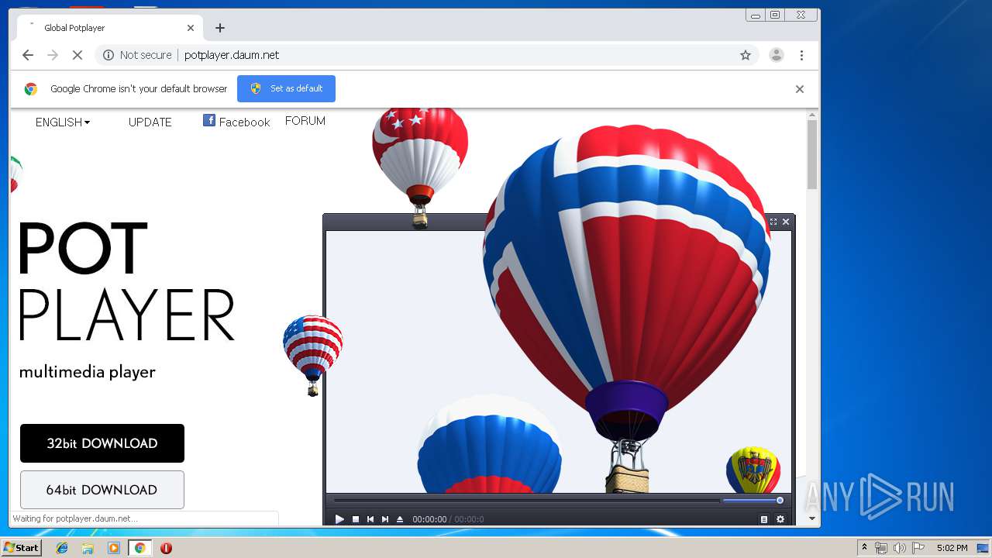Expand the ENGLISH language dropdown
Screen dimensions: 992x558
[x=63, y=122]
